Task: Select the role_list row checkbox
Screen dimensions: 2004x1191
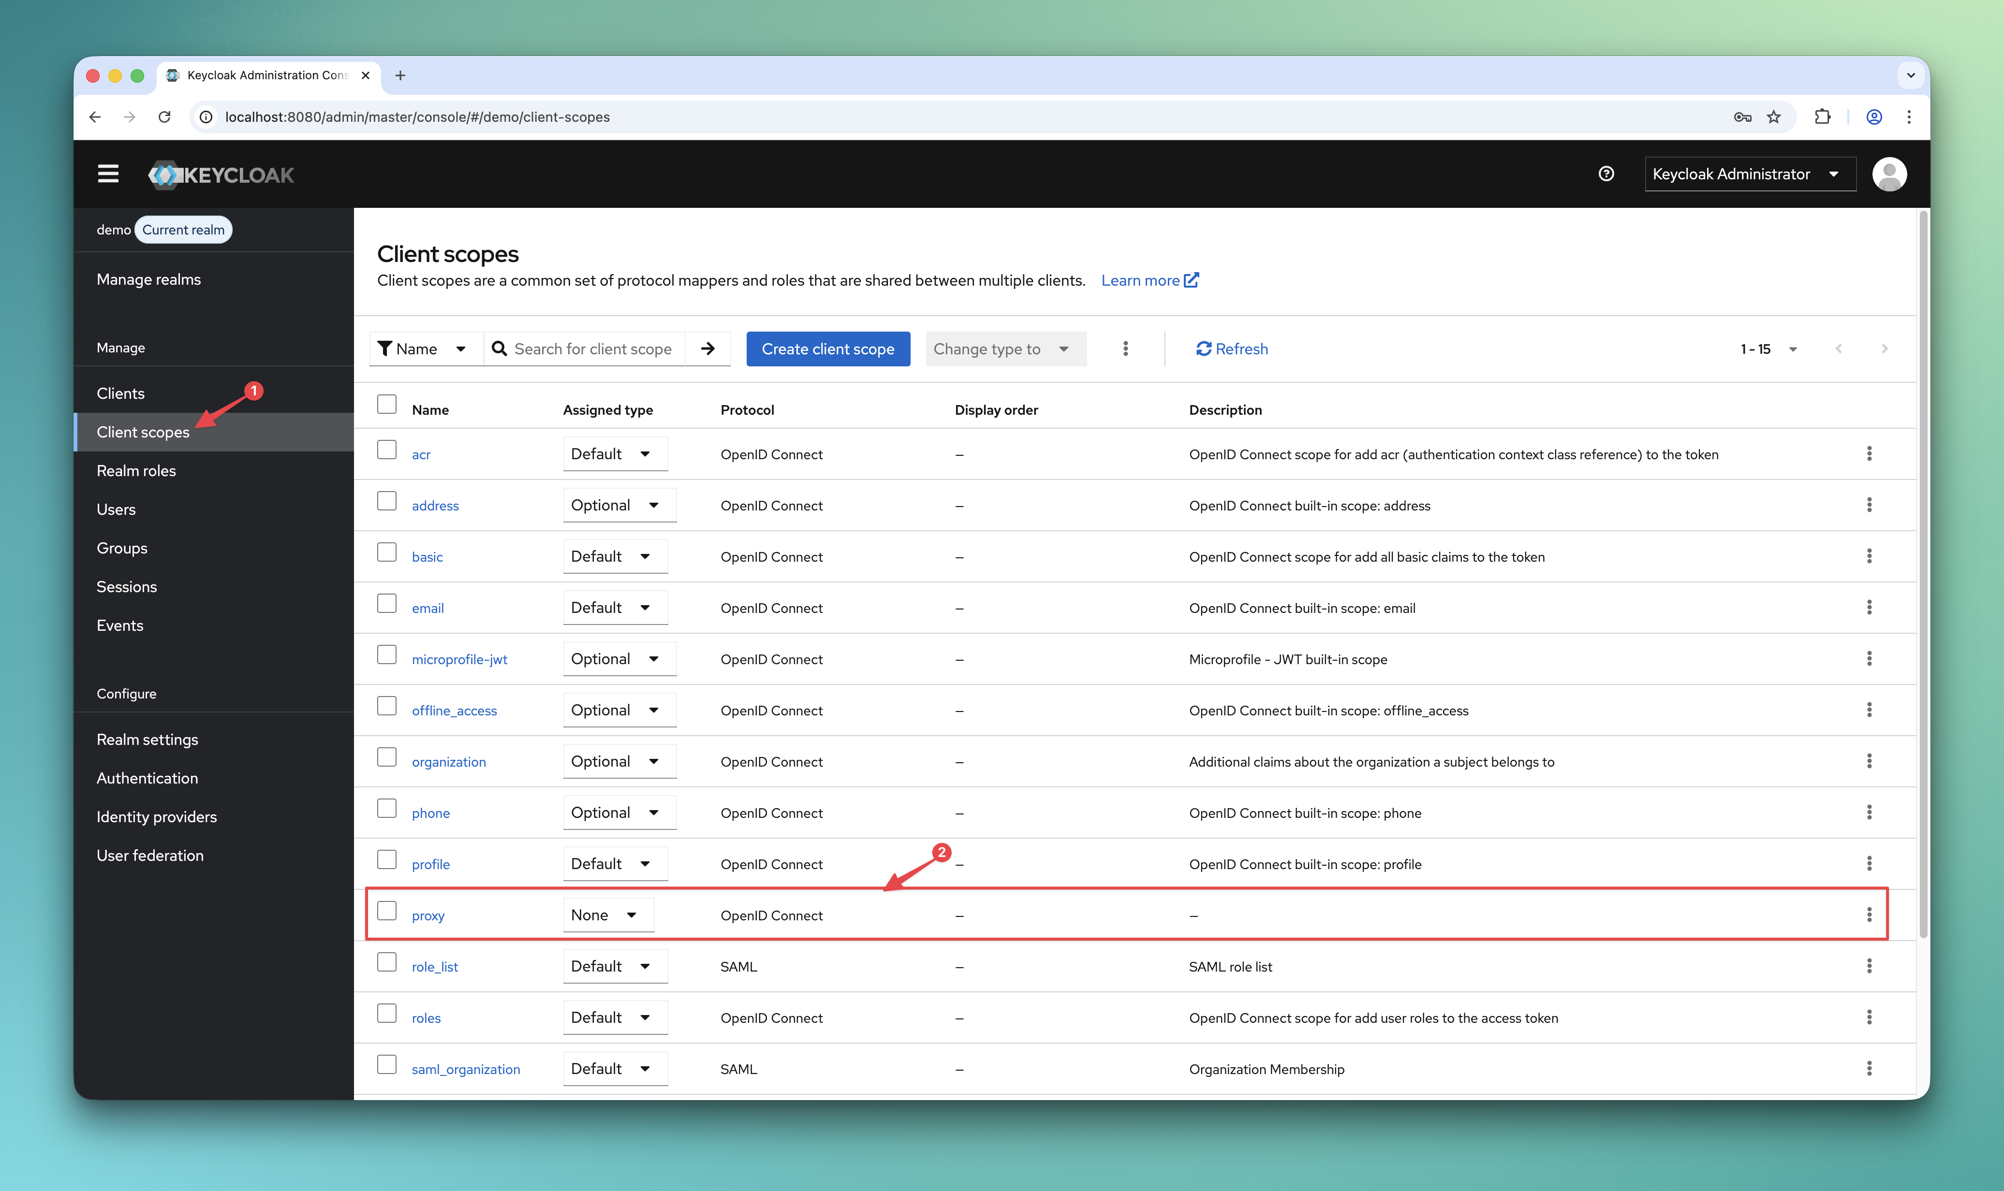Action: click(x=387, y=962)
